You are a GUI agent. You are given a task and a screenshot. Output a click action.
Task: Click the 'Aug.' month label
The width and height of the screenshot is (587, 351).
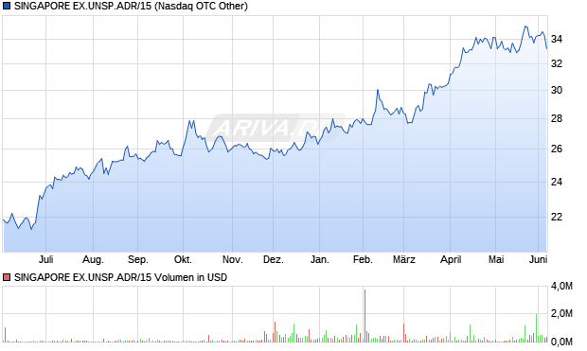tap(93, 259)
